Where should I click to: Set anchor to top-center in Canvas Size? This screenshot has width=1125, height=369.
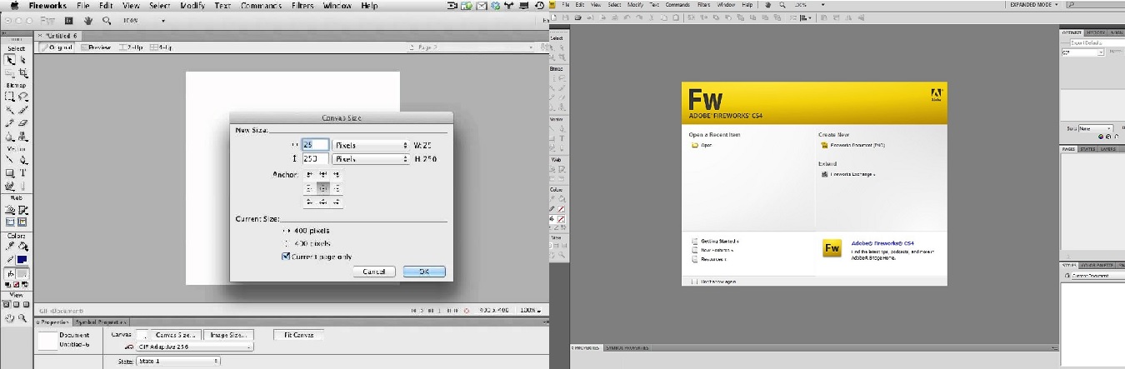point(323,174)
